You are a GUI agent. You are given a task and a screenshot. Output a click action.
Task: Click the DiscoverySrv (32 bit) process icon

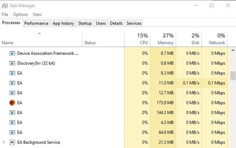click(12, 63)
